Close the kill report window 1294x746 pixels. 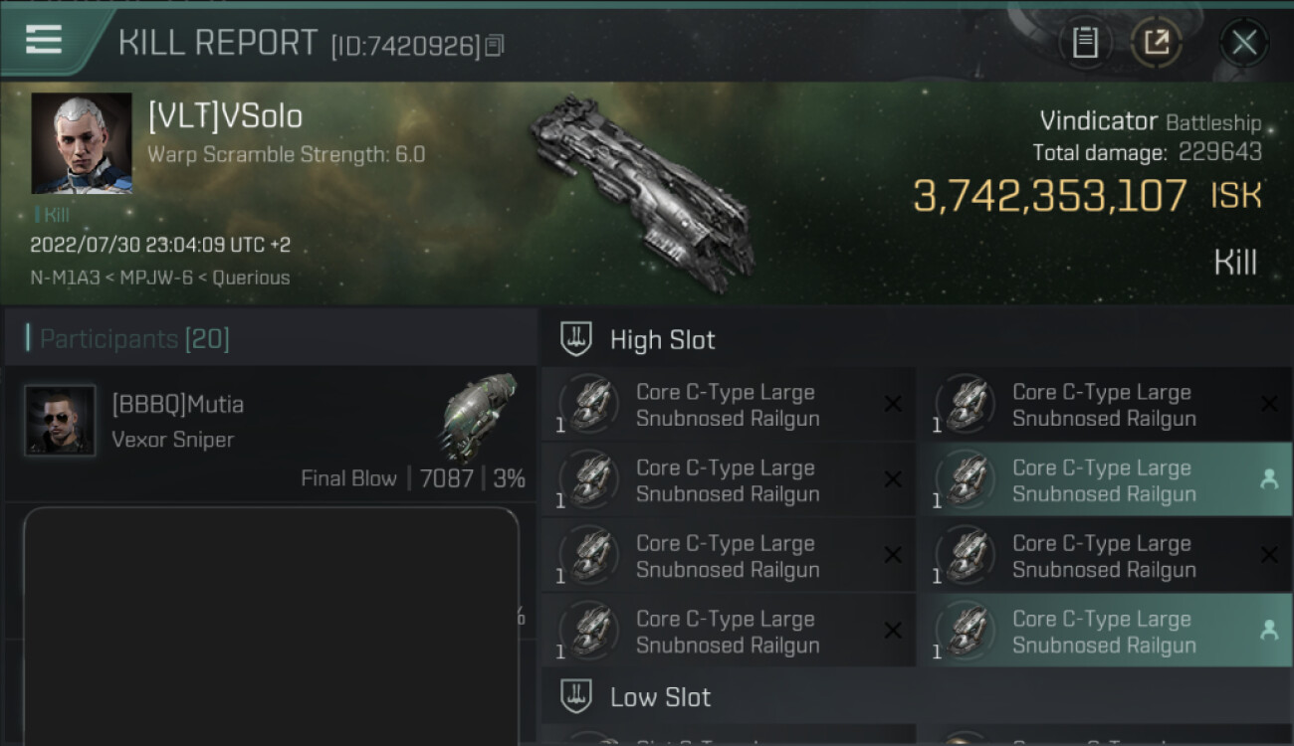[1243, 43]
